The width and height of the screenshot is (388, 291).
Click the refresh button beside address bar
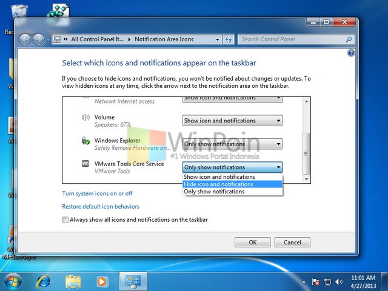229,39
